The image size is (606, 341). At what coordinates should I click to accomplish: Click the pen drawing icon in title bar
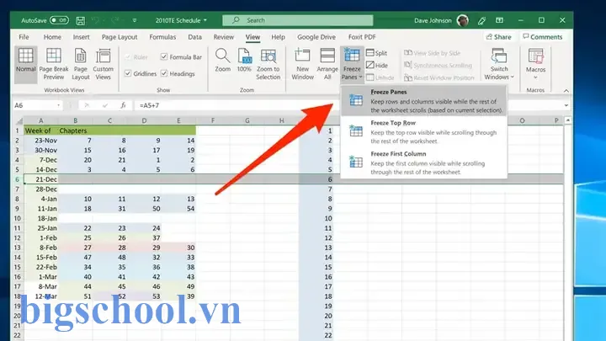point(481,20)
